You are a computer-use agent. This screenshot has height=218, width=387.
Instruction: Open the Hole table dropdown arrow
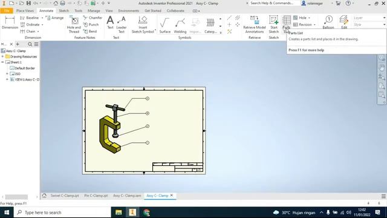pyautogui.click(x=309, y=18)
